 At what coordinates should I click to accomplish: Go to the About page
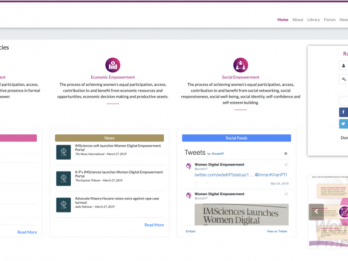tap(298, 19)
